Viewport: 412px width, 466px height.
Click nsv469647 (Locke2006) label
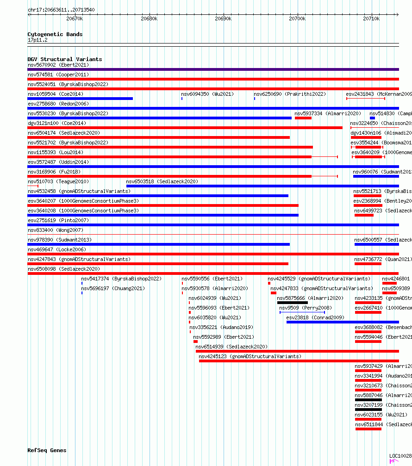[57, 249]
